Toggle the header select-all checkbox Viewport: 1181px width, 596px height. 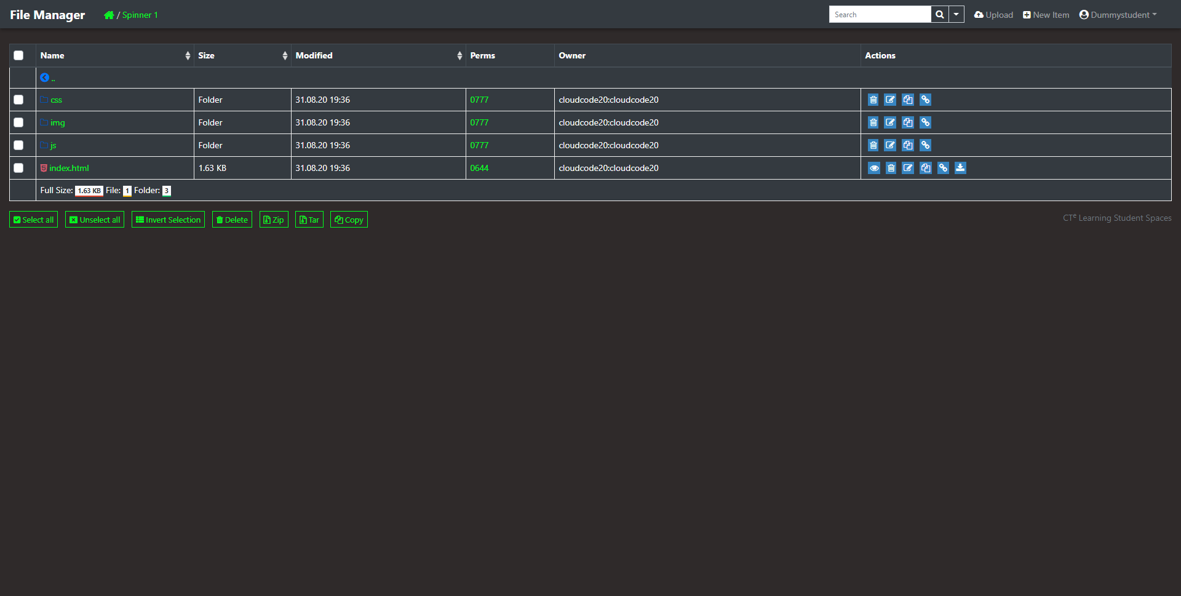click(18, 55)
